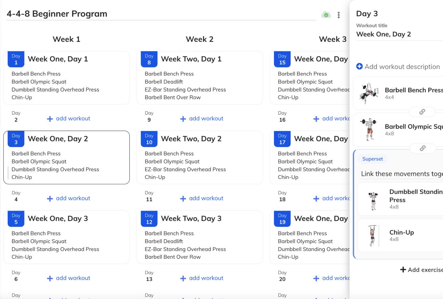This screenshot has width=443, height=299.
Task: Add a workout to Day 4
Action: (69, 198)
